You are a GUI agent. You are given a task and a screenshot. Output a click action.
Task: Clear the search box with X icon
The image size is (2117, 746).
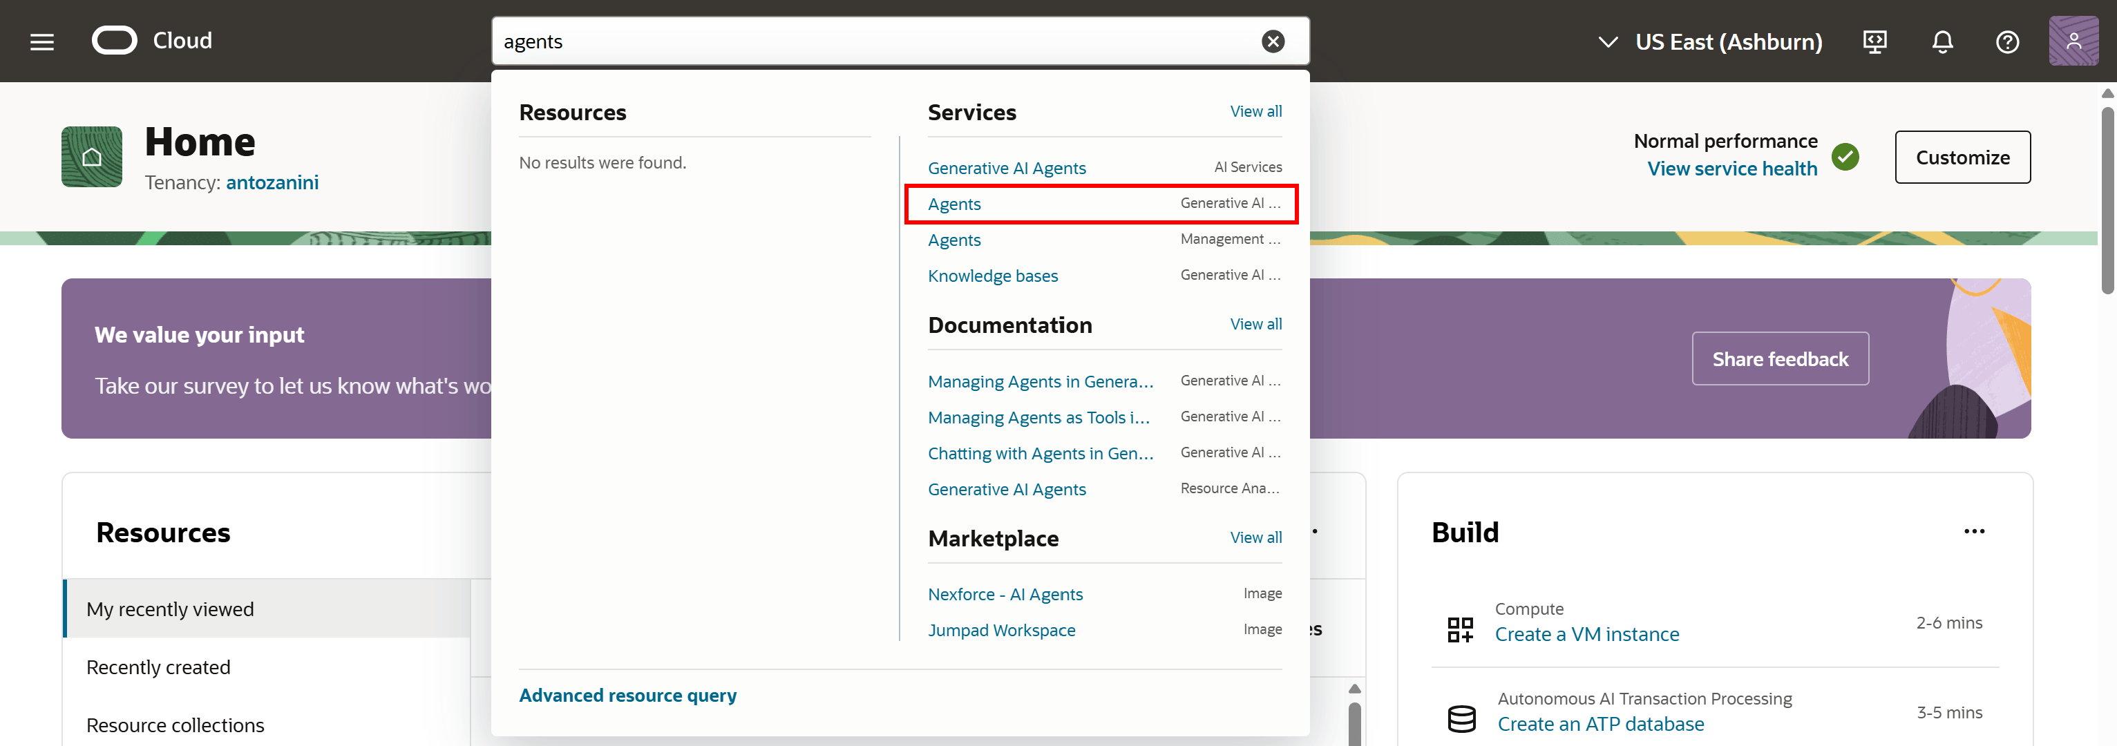1273,41
